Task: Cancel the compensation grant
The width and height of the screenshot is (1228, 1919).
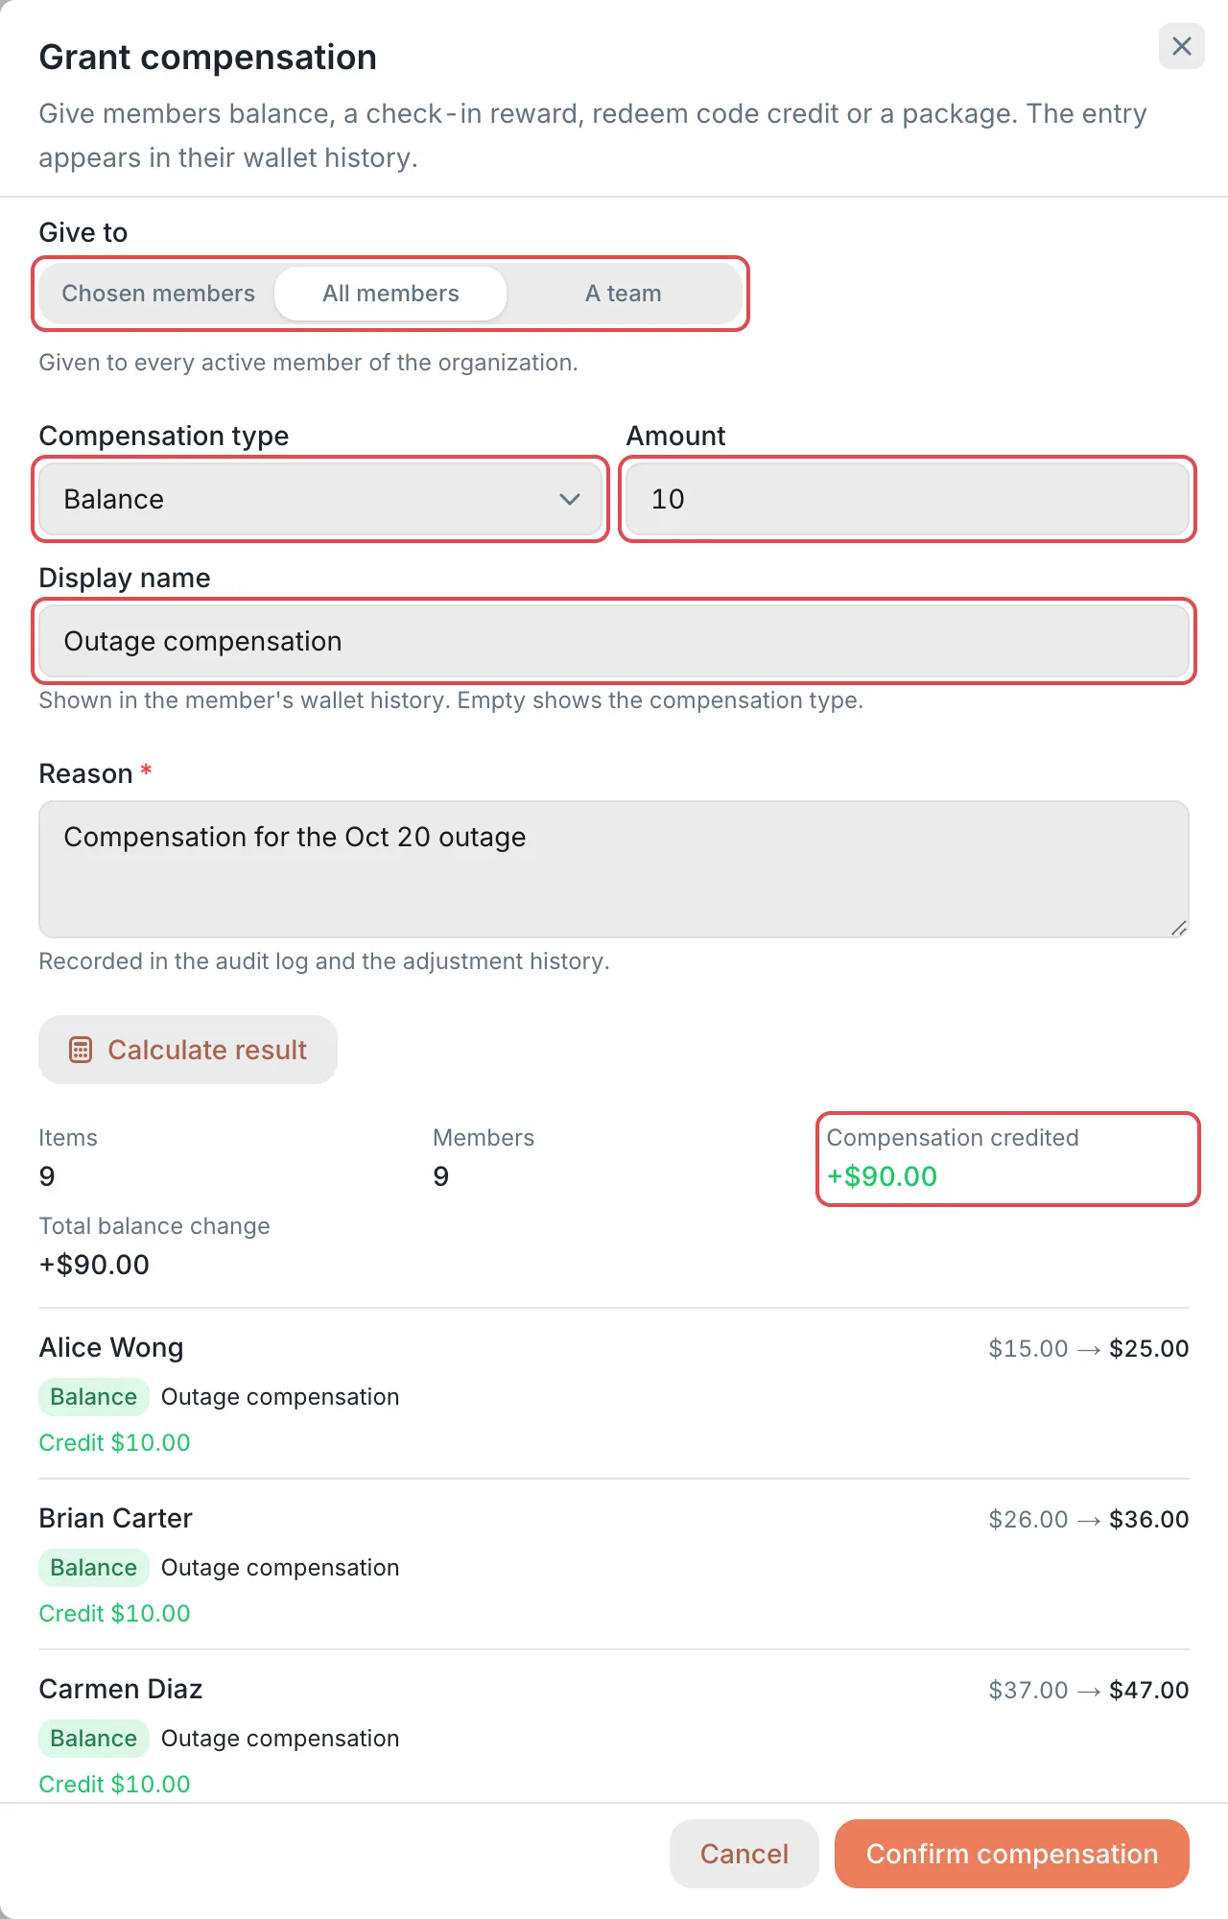Action: click(x=744, y=1854)
